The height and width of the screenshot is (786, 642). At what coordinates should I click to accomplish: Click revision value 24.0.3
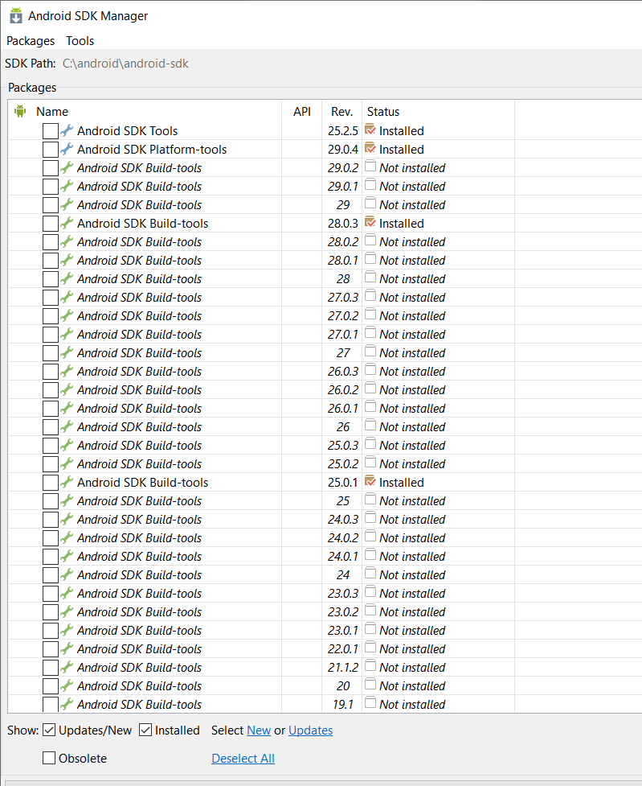tap(343, 520)
